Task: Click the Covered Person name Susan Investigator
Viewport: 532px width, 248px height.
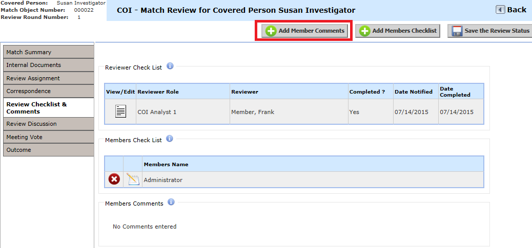Action: [81, 3]
